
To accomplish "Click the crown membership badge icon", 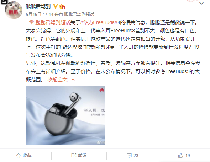I will (62, 6).
